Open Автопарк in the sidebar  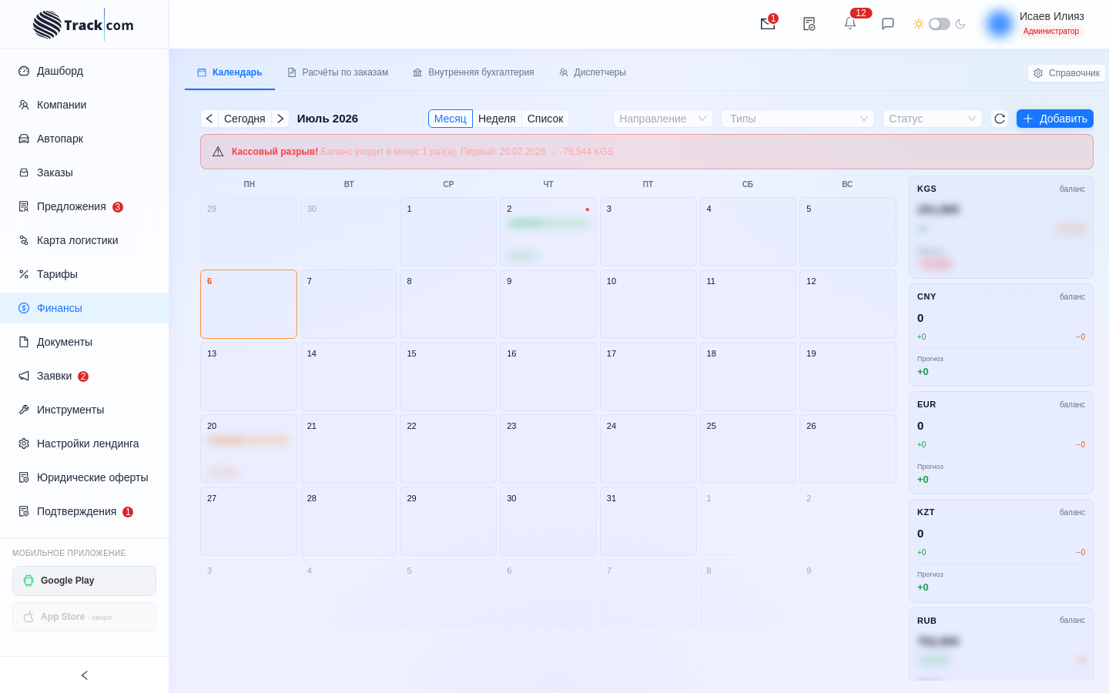click(x=85, y=139)
